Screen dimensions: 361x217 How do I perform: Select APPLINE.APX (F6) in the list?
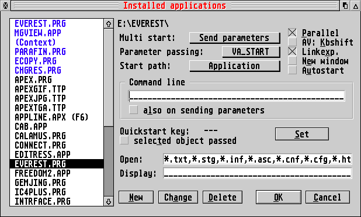click(57, 117)
